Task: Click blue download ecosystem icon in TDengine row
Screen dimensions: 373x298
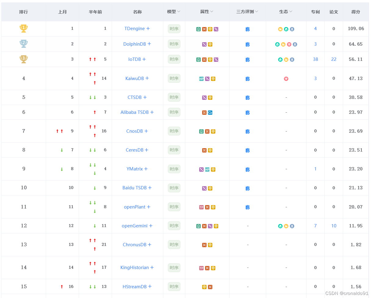Action: [x=292, y=29]
